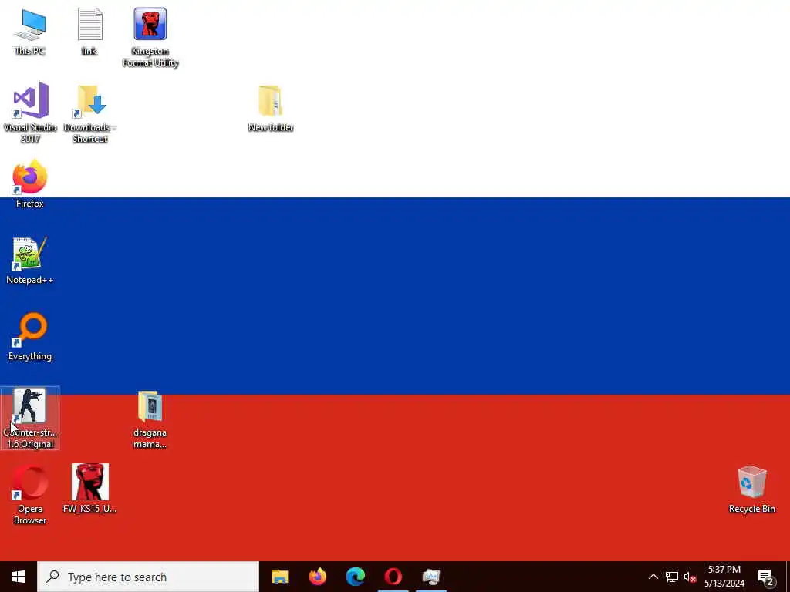Open the Action Center notifications icon
790x592 pixels.
[x=766, y=577]
